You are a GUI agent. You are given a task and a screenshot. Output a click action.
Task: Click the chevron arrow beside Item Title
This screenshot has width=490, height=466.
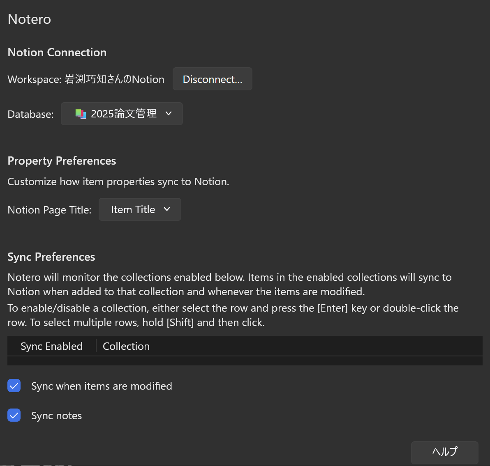pyautogui.click(x=167, y=209)
